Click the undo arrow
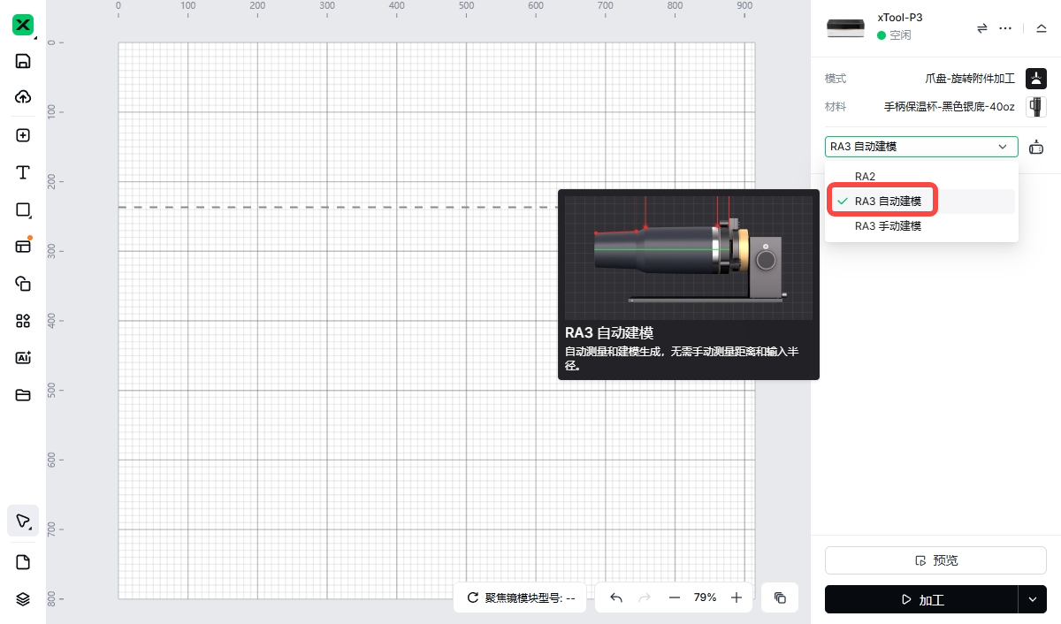Image resolution: width=1061 pixels, height=624 pixels. coord(616,598)
